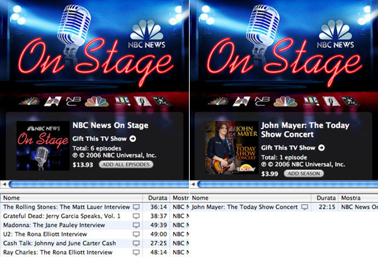Click the blue horizontal scrollbar under NBC News On Stage
The width and height of the screenshot is (378, 257).
(x=94, y=184)
